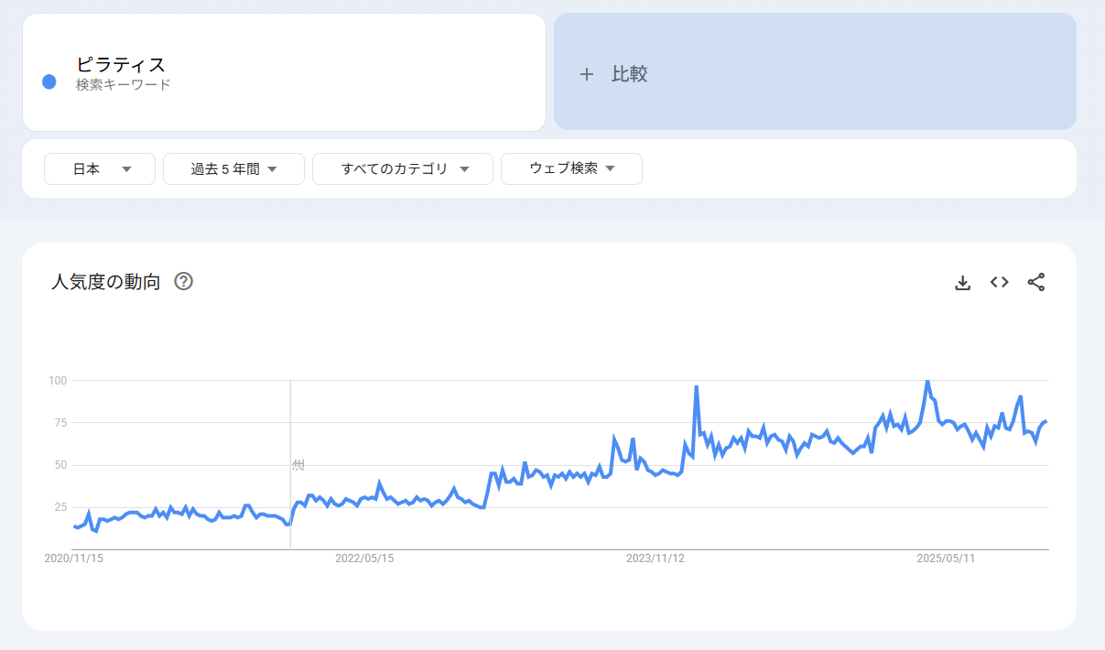The image size is (1105, 650).
Task: Open help icon beside 人気度の動向
Action: click(x=183, y=282)
